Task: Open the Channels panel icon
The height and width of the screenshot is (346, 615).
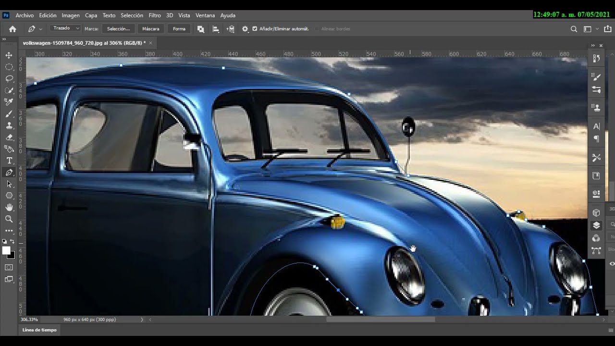Action: pos(596,238)
